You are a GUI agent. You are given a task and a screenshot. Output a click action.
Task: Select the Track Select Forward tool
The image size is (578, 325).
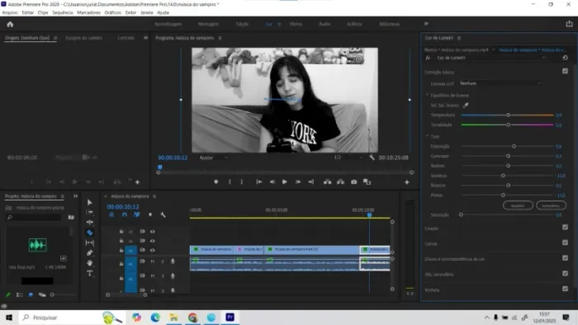point(89,212)
